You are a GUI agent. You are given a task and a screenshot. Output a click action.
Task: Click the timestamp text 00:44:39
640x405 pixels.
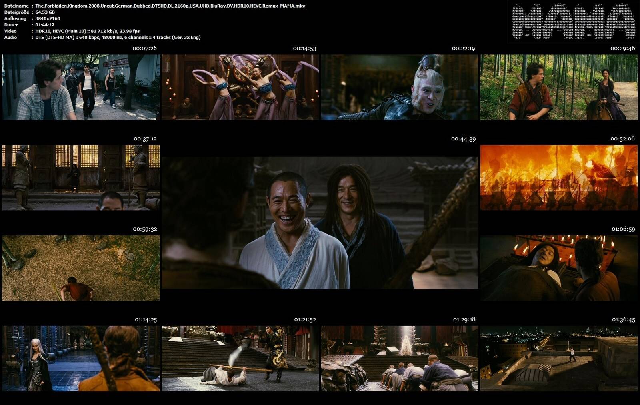pos(463,138)
